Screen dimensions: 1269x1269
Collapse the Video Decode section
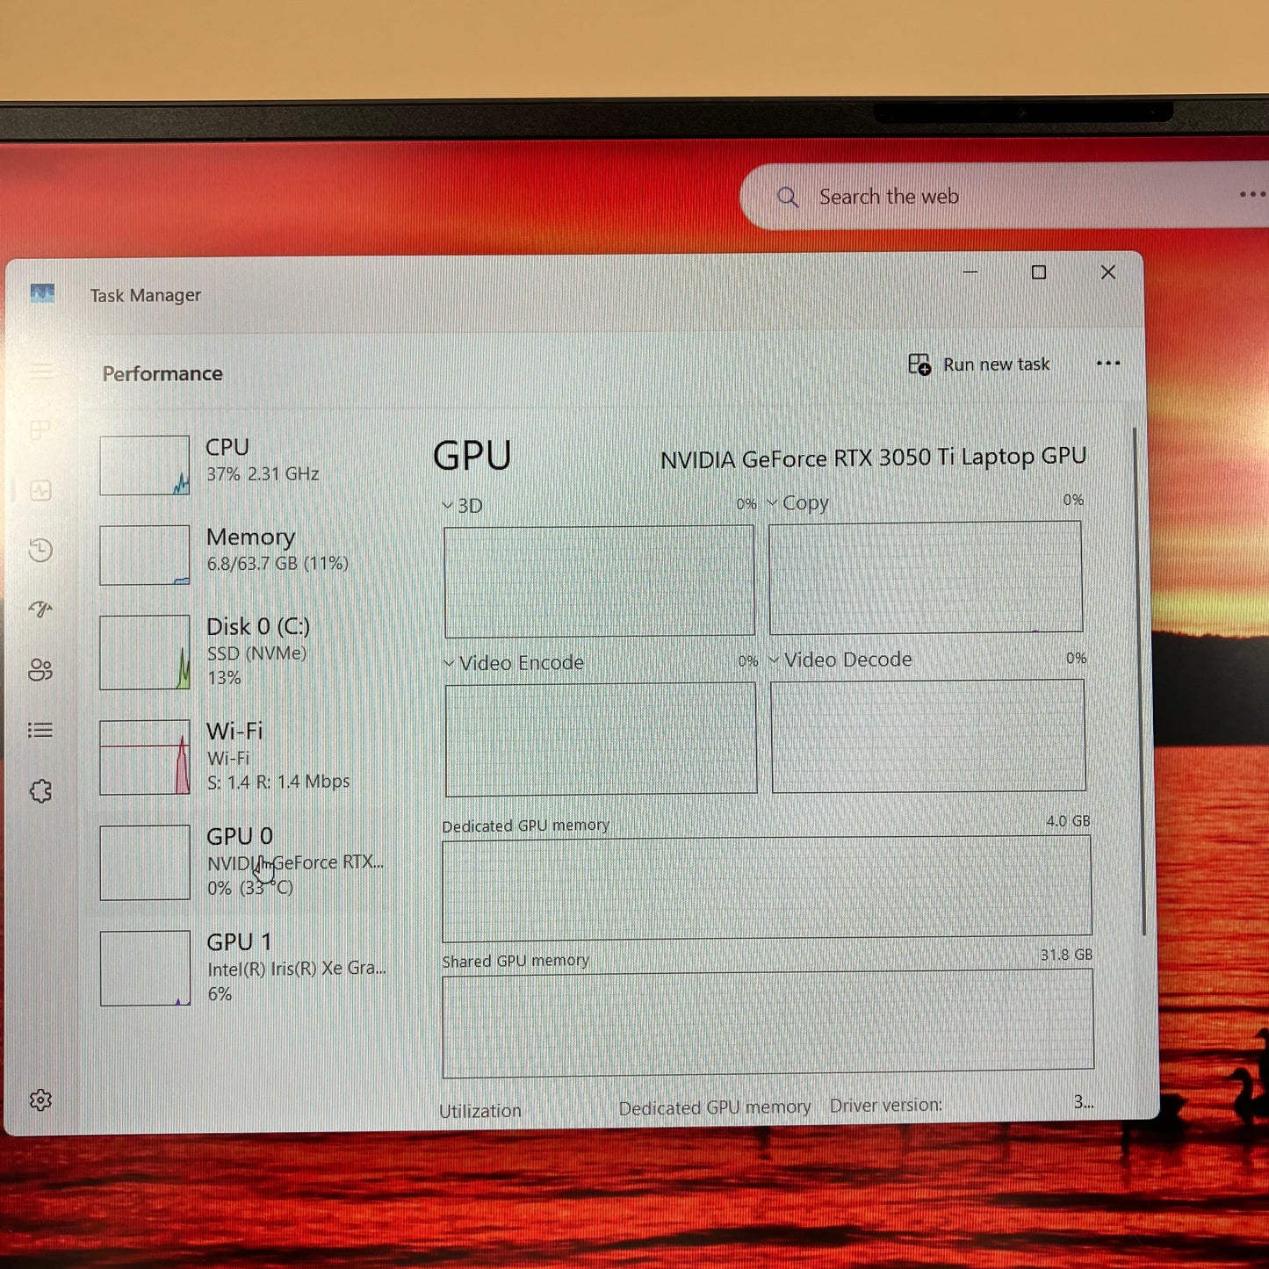(774, 660)
